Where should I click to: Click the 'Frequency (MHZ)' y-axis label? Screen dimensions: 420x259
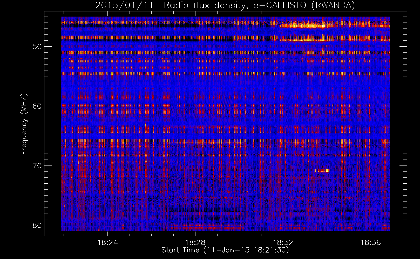pos(24,124)
